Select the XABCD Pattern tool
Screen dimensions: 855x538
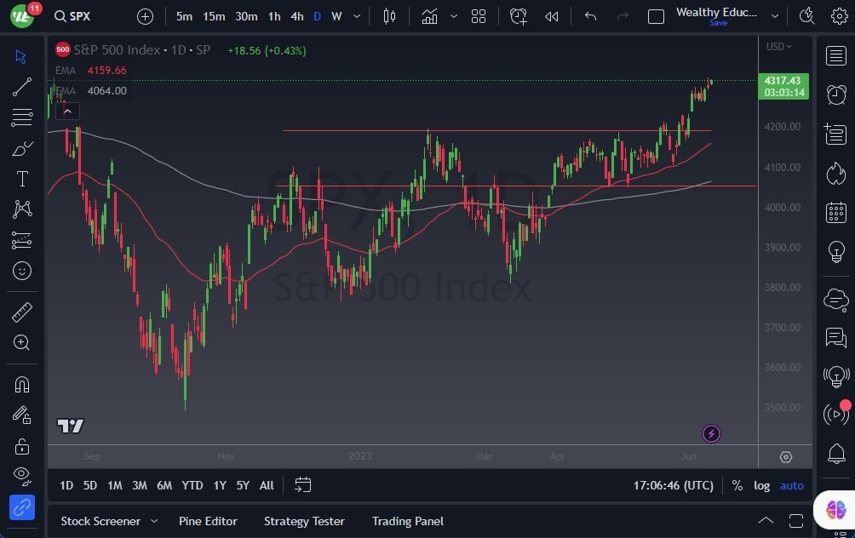pos(22,209)
